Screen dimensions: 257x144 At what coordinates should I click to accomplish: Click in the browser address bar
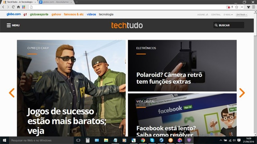[x=128, y=7]
